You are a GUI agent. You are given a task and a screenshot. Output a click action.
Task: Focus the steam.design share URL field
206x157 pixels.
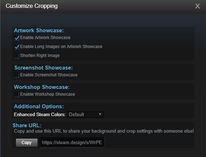(x=72, y=143)
